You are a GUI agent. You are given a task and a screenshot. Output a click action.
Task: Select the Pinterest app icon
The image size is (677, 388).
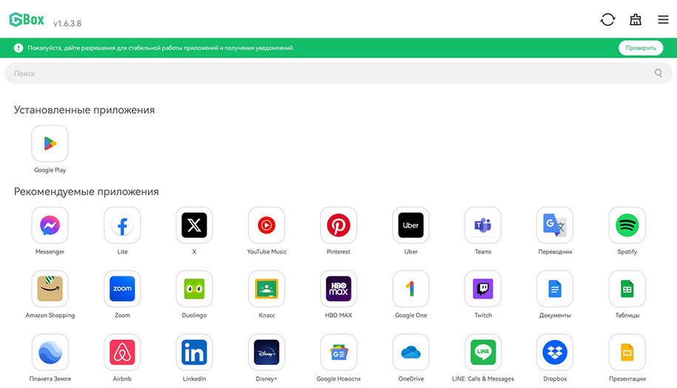pos(338,225)
